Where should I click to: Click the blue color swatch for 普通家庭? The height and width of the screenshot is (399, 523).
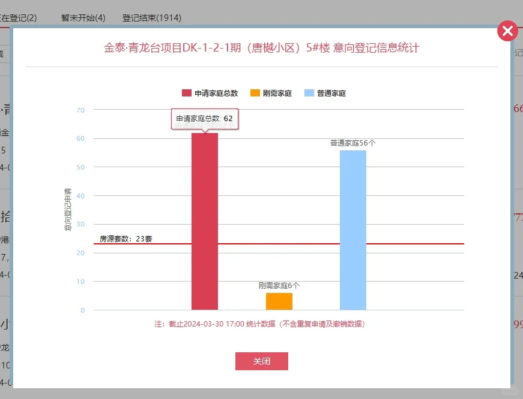[x=309, y=93]
